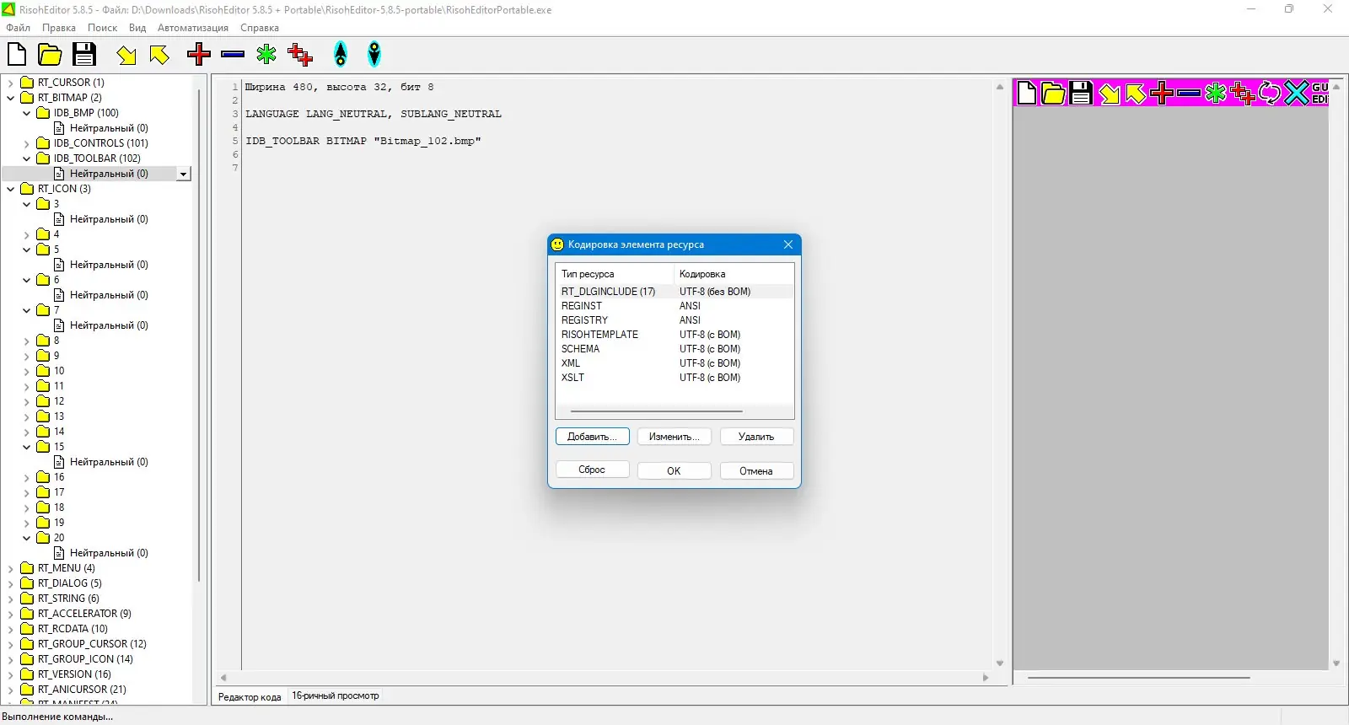This screenshot has width=1349, height=725.
Task: Open the dropdown arrow on the selected Нейтральный row
Action: pyautogui.click(x=183, y=174)
